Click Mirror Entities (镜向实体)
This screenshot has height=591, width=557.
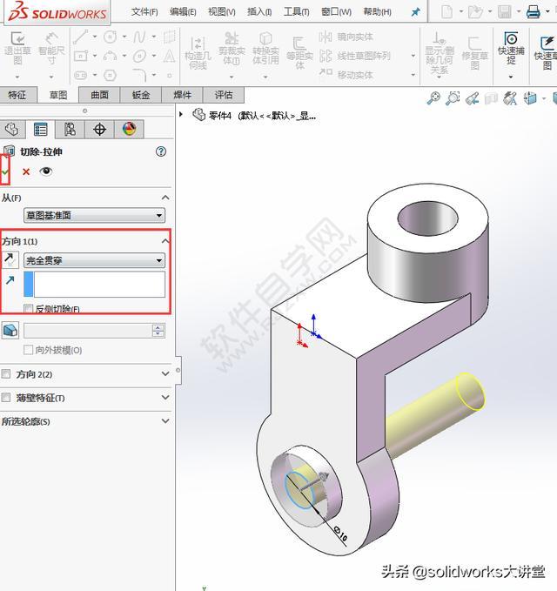346,37
